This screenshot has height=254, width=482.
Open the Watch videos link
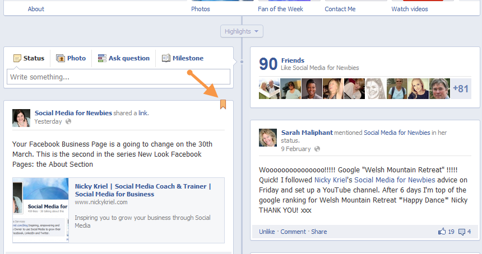coord(410,9)
